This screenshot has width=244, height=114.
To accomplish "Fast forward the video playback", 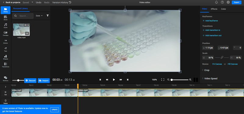I will tap(121, 80).
